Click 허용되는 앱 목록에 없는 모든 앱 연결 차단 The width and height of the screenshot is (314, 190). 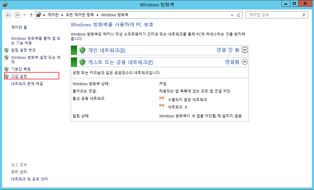coord(195,91)
